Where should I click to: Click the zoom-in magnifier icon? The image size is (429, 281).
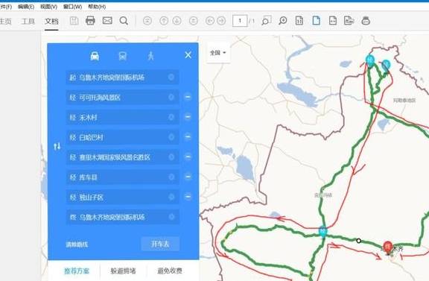point(282,21)
